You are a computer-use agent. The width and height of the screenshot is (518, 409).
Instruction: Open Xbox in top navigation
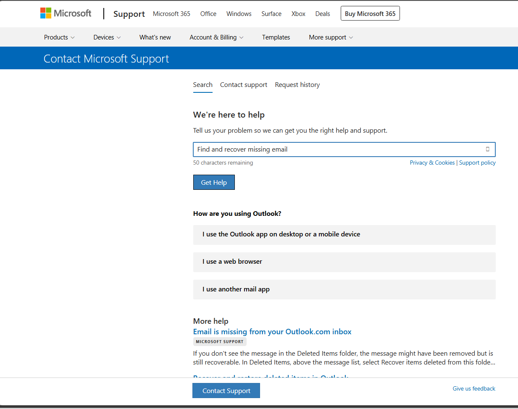[298, 14]
